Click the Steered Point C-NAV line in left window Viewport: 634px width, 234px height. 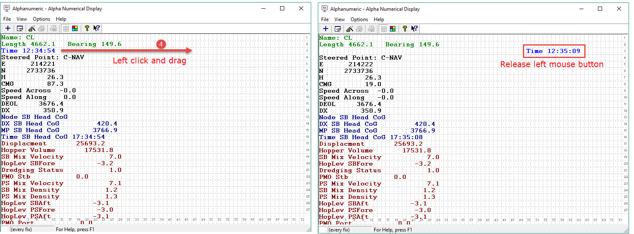point(43,57)
